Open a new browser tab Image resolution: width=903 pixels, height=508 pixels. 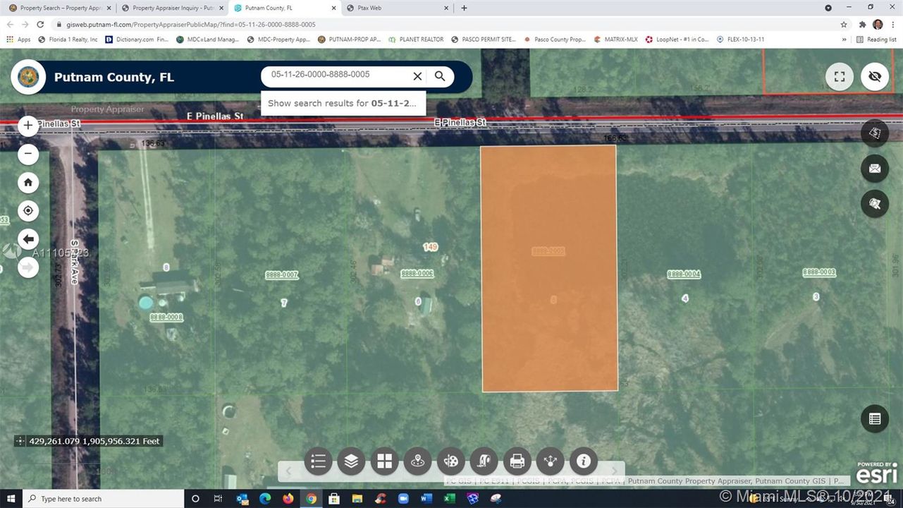point(464,8)
